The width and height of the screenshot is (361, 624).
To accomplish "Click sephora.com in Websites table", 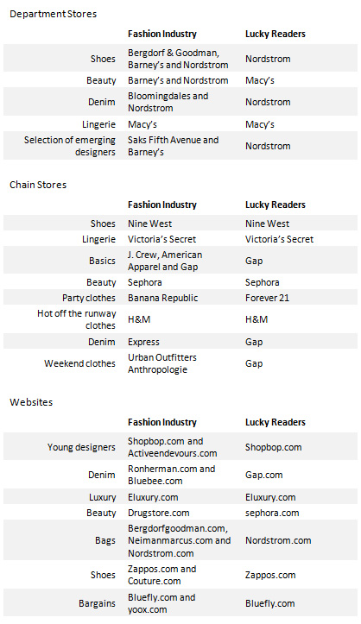I will [x=272, y=513].
